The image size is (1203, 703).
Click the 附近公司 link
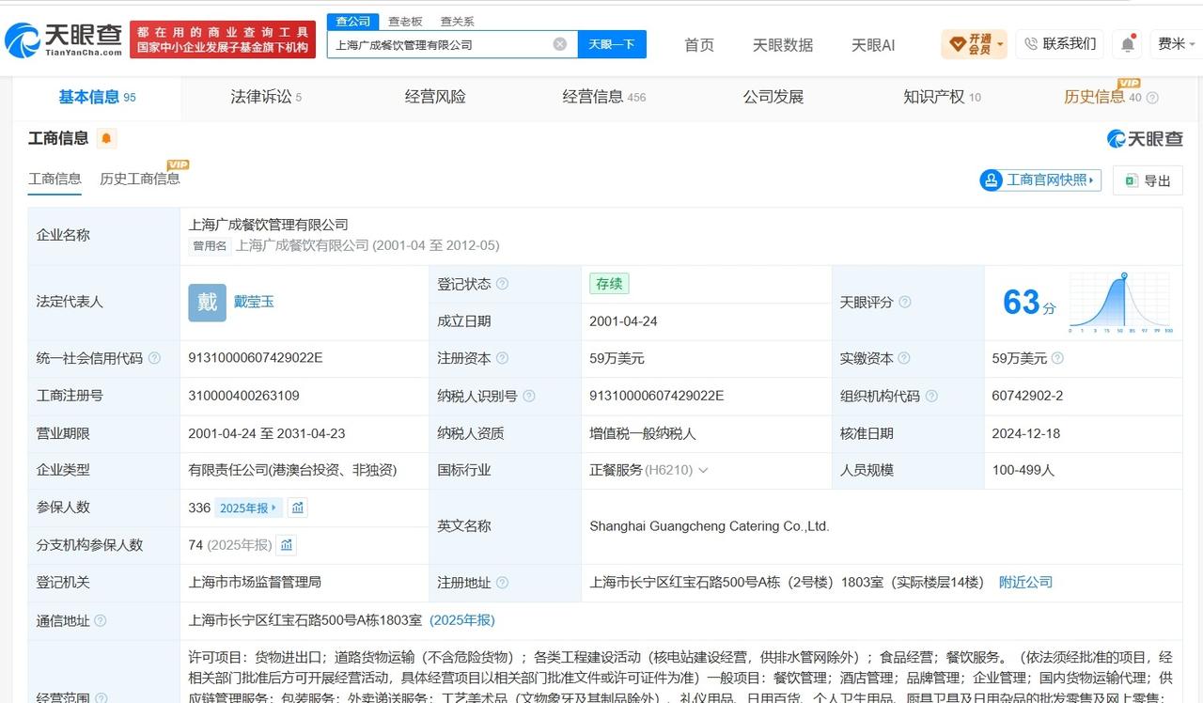[x=1025, y=583]
